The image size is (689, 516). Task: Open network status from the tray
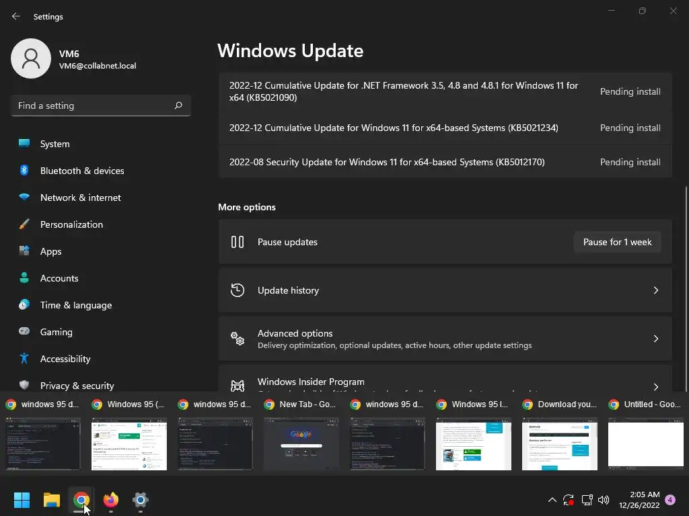(x=587, y=500)
